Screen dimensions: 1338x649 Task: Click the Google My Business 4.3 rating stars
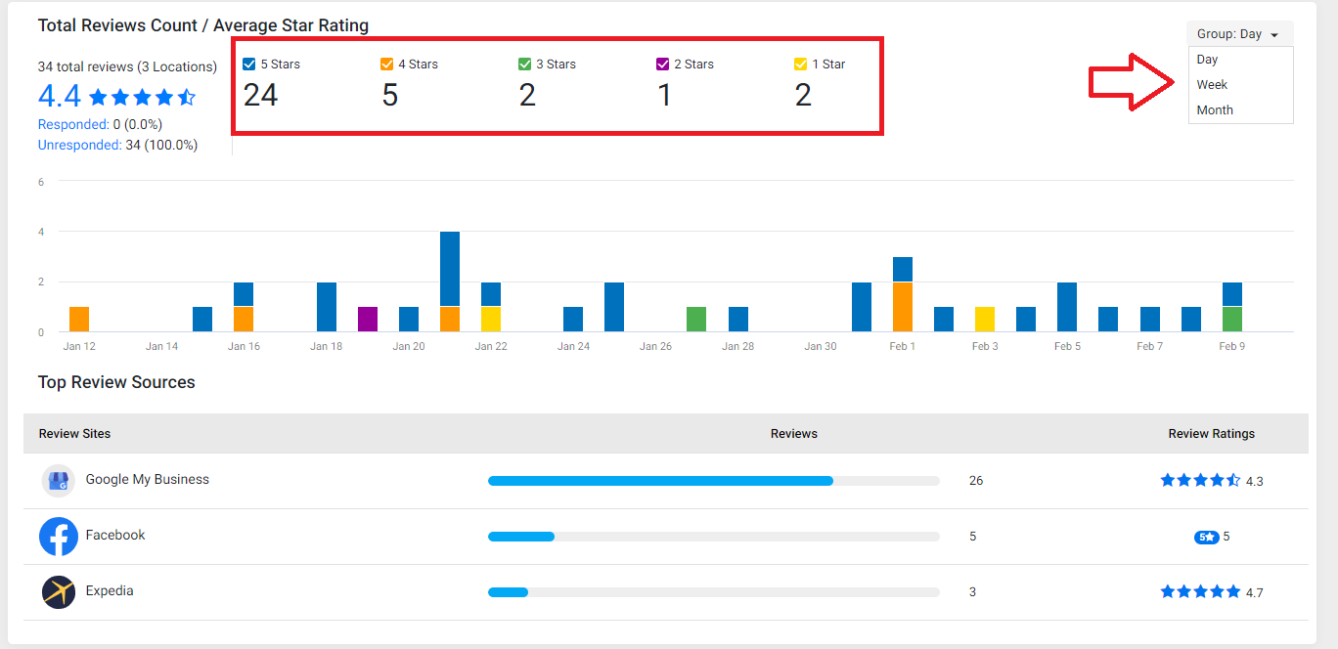1200,480
